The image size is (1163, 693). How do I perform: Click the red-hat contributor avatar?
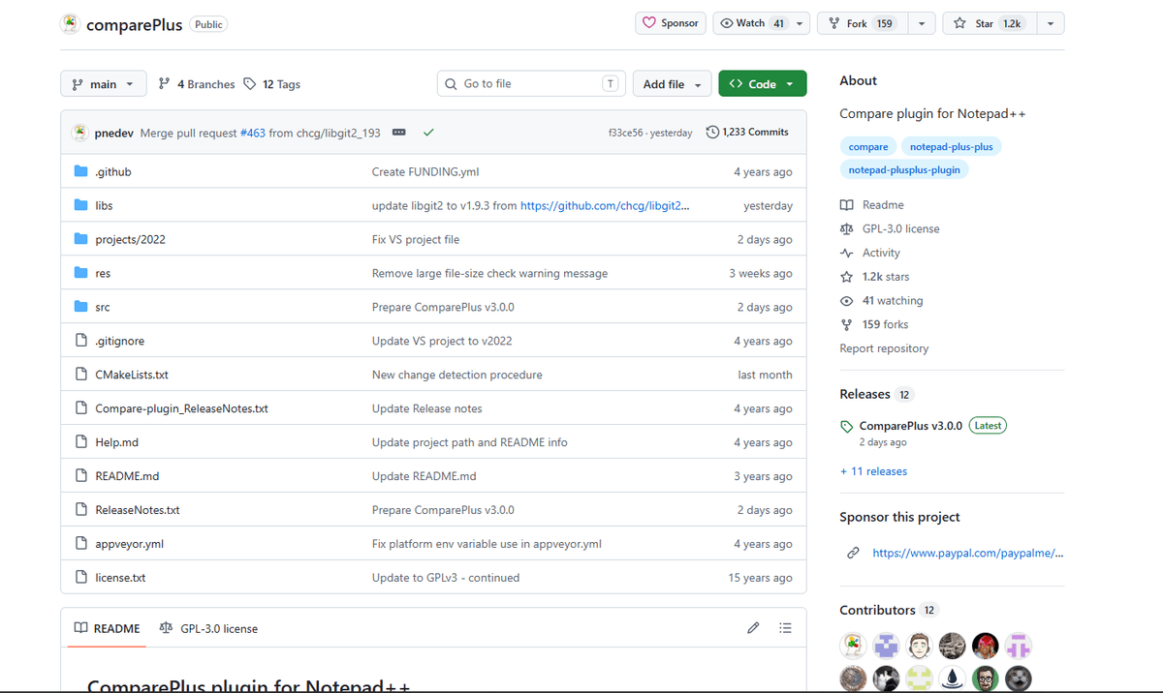[985, 645]
